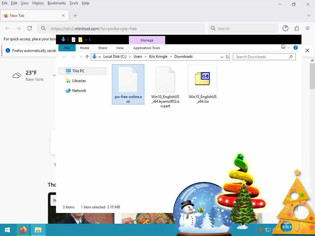315x236 pixels.
Task: Expand the breadcrumb chevron before Local Disk (C:)
Action: tap(100, 57)
